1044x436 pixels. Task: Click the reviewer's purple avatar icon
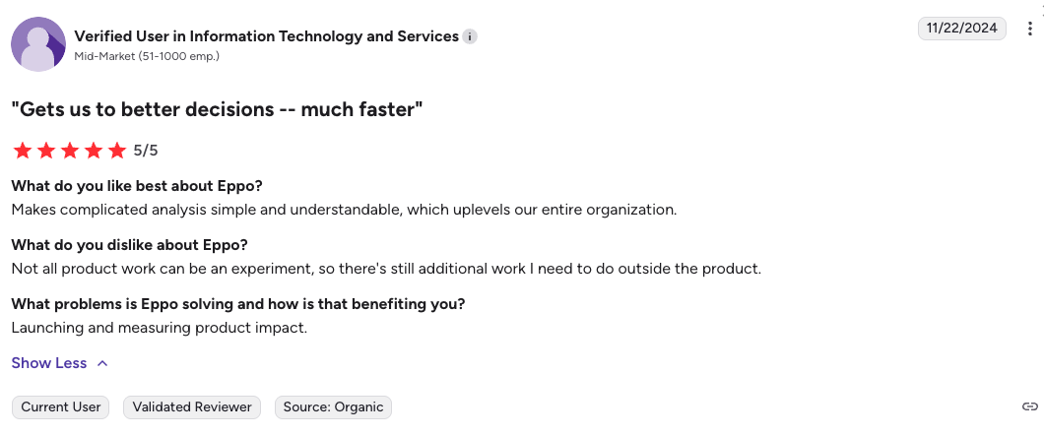(37, 44)
